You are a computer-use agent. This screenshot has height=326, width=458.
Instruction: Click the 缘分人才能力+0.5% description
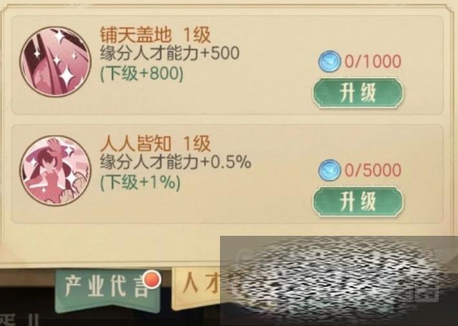(x=175, y=162)
